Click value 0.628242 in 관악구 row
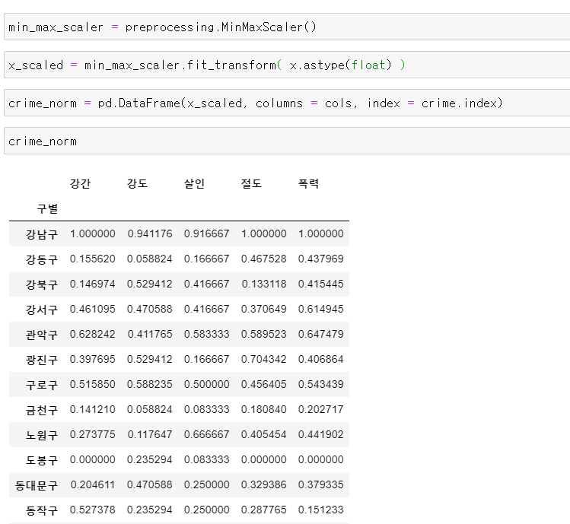Image resolution: width=570 pixels, height=524 pixels. [93, 334]
